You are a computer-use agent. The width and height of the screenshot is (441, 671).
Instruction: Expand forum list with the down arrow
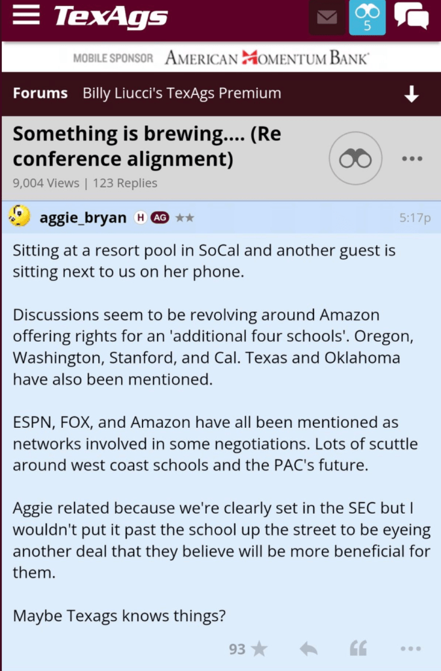[x=411, y=94]
